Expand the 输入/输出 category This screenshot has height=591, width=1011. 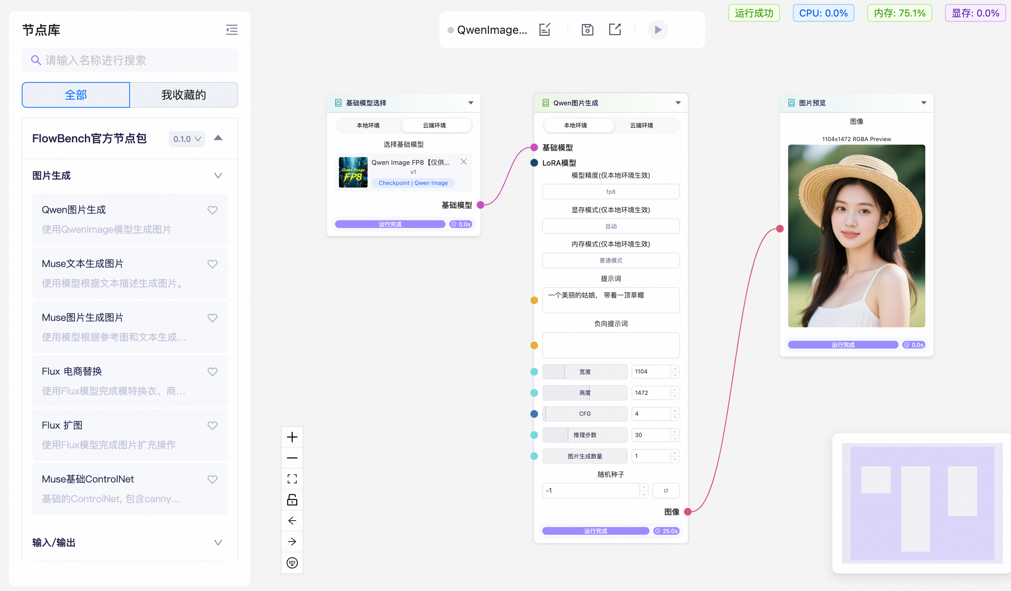tap(218, 543)
